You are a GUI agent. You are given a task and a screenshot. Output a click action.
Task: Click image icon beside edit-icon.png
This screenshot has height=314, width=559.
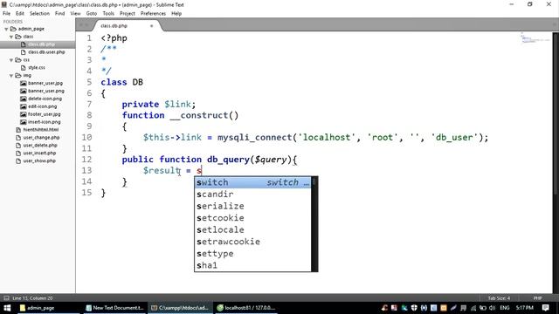[24, 106]
